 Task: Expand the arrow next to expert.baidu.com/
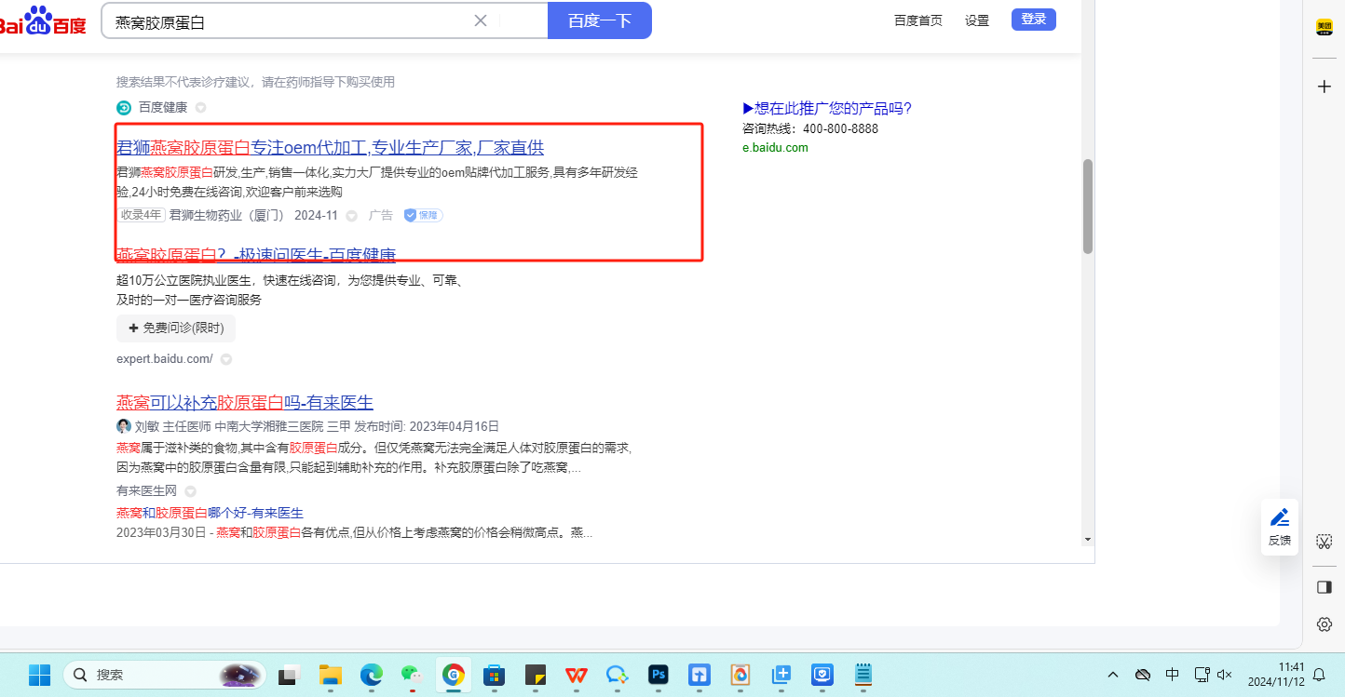225,359
